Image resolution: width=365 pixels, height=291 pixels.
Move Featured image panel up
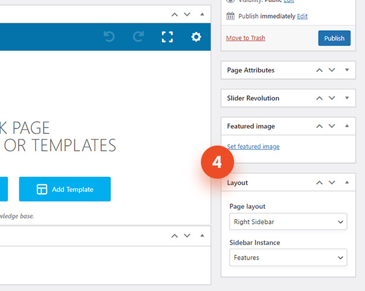click(319, 126)
